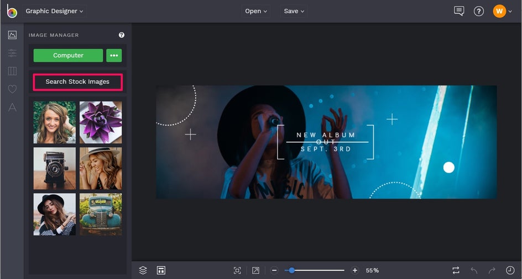Click the BeFunky logo icon
522x279 pixels.
pyautogui.click(x=12, y=11)
